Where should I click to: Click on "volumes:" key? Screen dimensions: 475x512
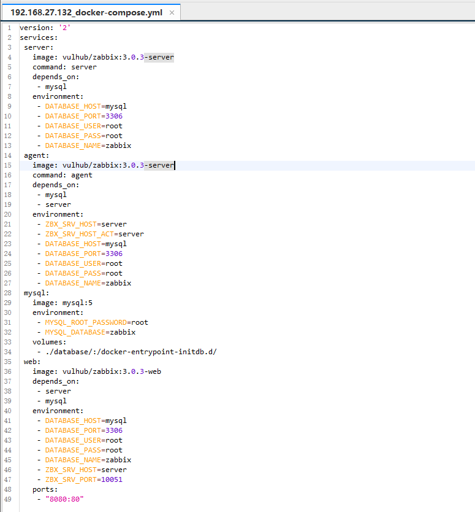coord(49,342)
